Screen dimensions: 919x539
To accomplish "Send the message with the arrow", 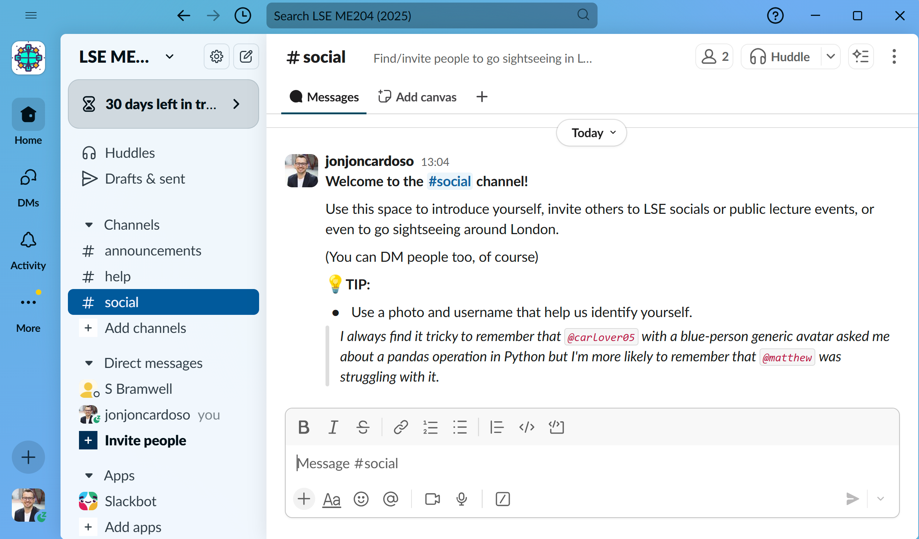I will click(853, 499).
